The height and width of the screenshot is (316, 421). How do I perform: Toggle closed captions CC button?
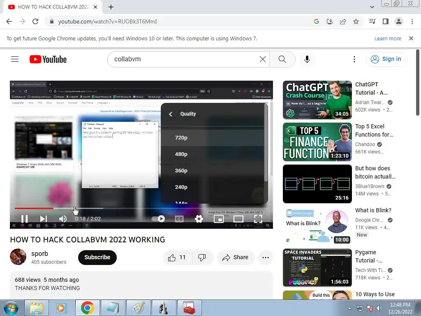click(179, 219)
